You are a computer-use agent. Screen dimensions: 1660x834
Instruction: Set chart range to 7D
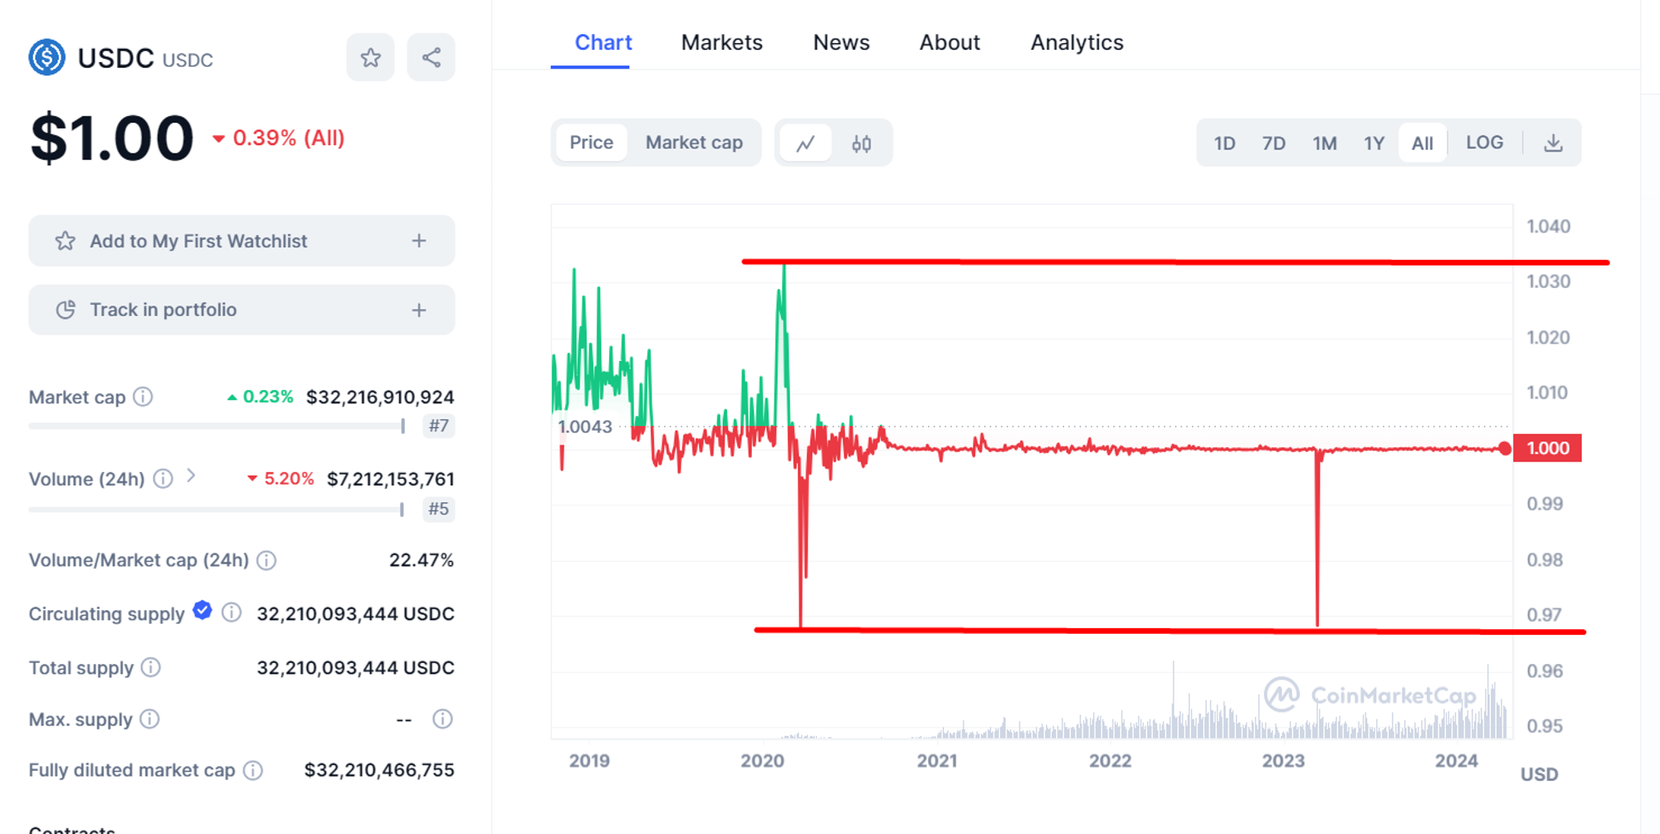click(x=1274, y=143)
